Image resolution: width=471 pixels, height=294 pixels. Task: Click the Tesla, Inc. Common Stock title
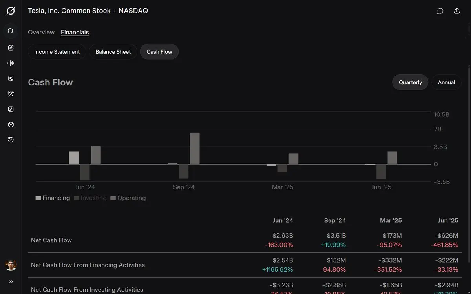click(69, 11)
